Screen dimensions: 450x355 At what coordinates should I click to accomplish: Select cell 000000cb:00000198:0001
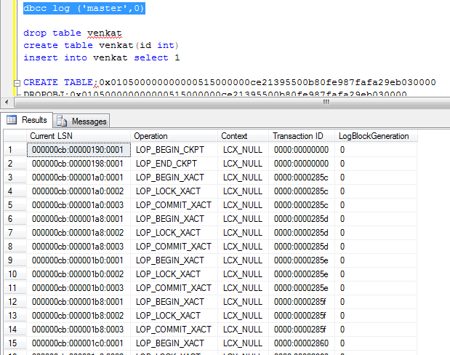[x=79, y=164]
